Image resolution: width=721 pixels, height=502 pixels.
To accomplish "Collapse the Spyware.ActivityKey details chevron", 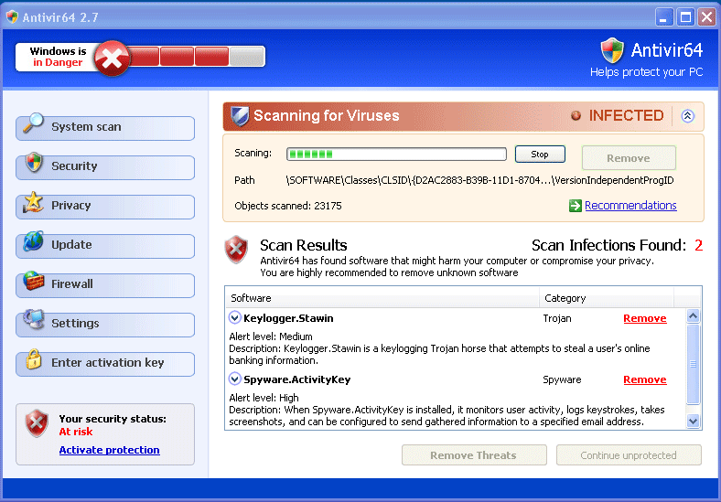I will [235, 379].
